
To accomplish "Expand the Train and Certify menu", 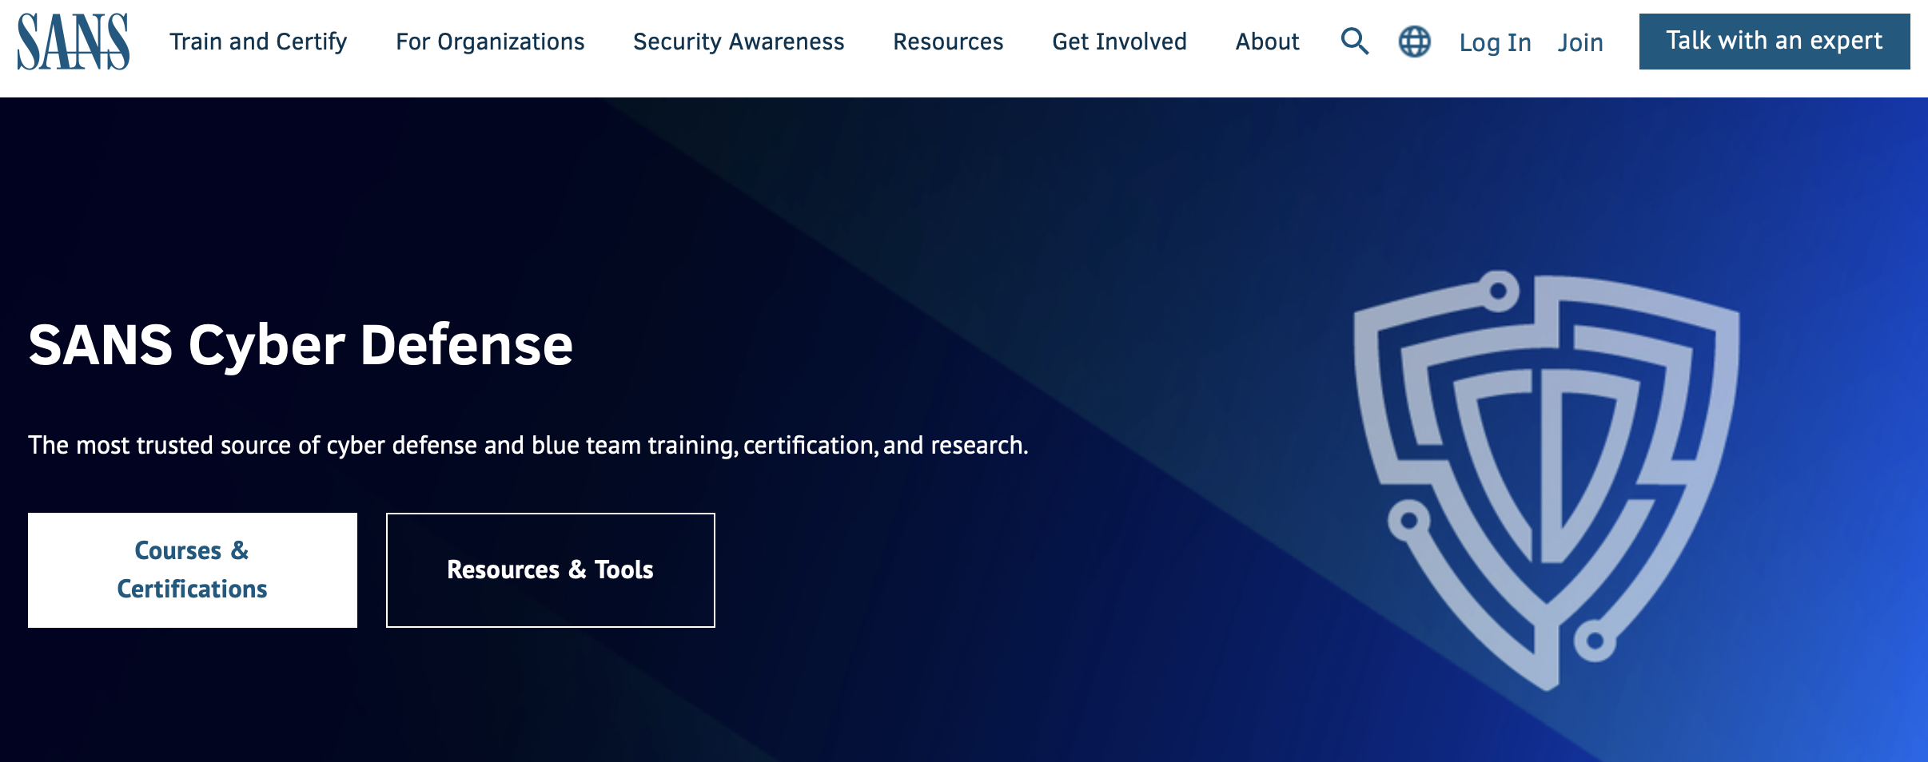I will pos(258,42).
